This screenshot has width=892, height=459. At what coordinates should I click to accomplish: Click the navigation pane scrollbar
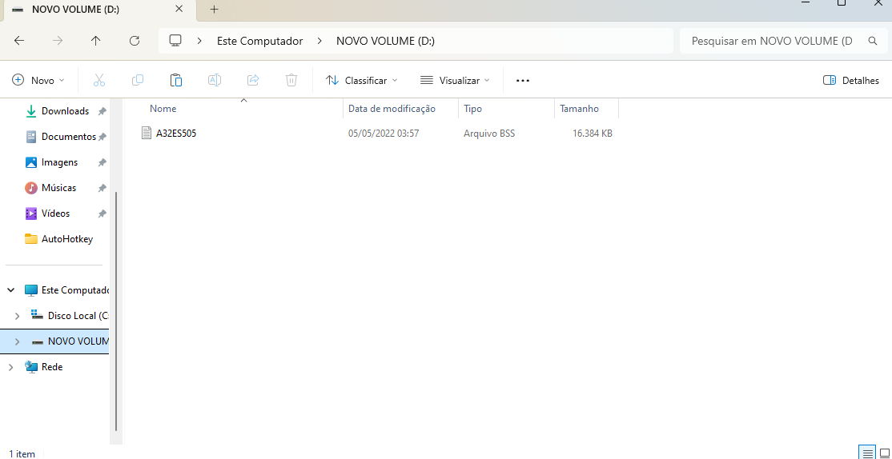117,311
